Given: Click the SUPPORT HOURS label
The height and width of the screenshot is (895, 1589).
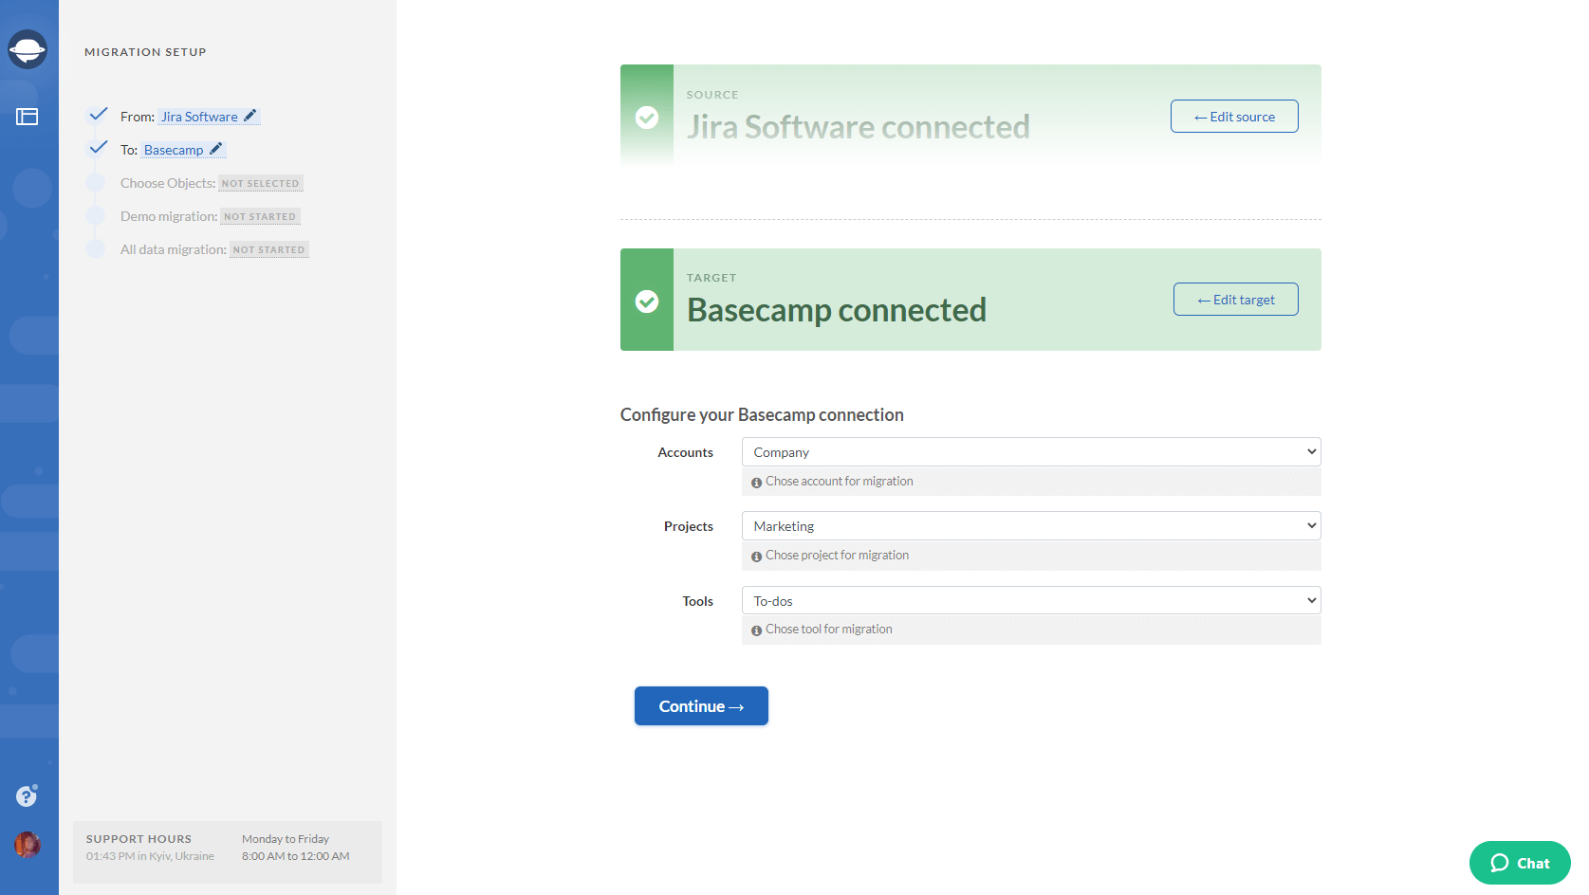Looking at the screenshot, I should pos(139,839).
